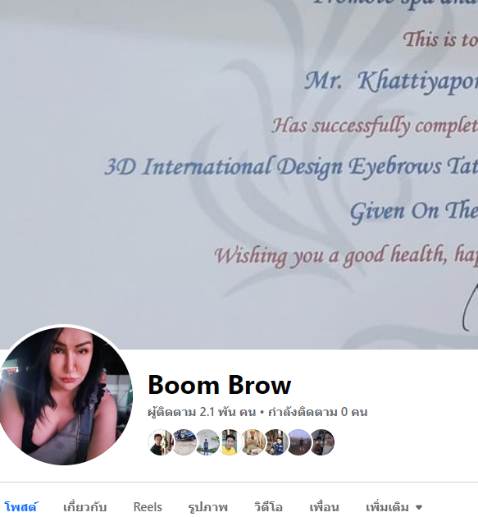Screen dimensions: 478x517
Task: Click follower avatar of person standing in blue
Action: pyautogui.click(x=207, y=442)
